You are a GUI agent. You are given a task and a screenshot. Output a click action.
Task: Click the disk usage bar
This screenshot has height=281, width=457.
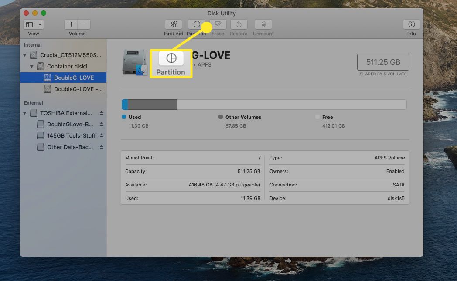(x=264, y=105)
